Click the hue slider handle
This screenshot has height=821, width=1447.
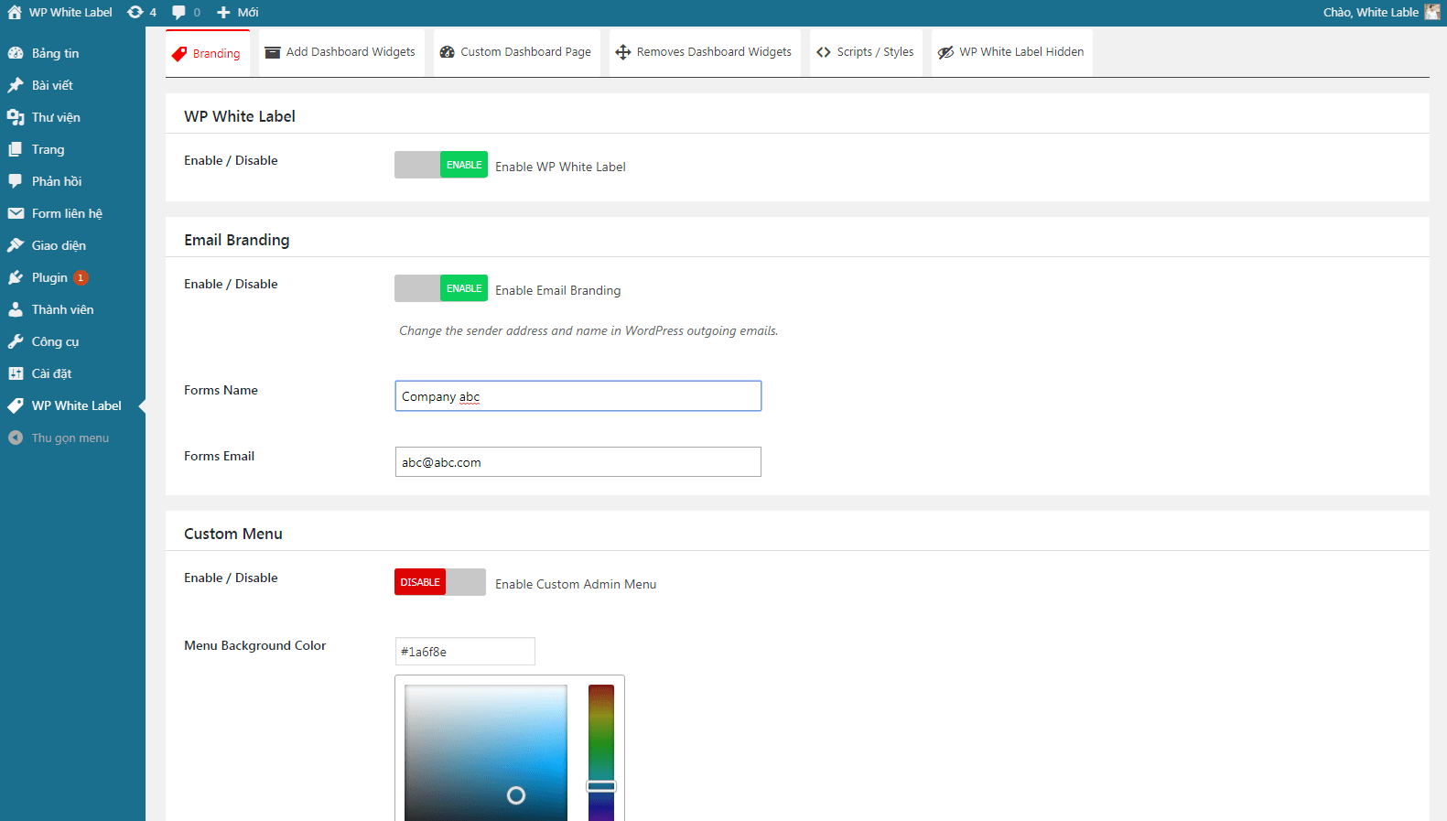601,786
